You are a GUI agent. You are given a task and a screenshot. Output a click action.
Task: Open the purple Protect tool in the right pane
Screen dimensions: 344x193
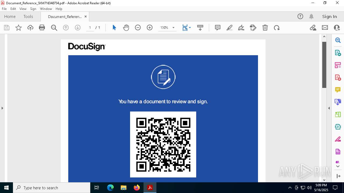pos(338,152)
